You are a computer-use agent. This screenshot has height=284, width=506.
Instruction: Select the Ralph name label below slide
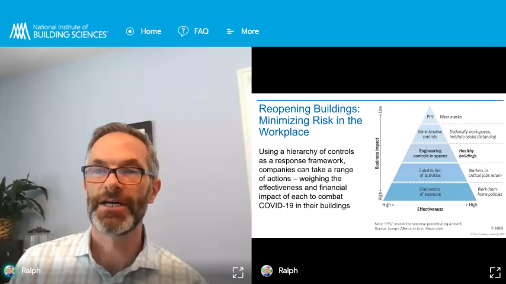click(x=288, y=271)
